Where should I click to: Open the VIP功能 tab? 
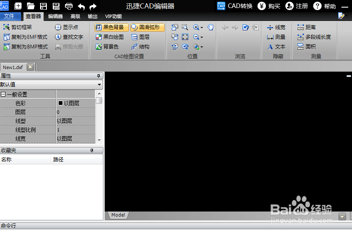pos(114,16)
